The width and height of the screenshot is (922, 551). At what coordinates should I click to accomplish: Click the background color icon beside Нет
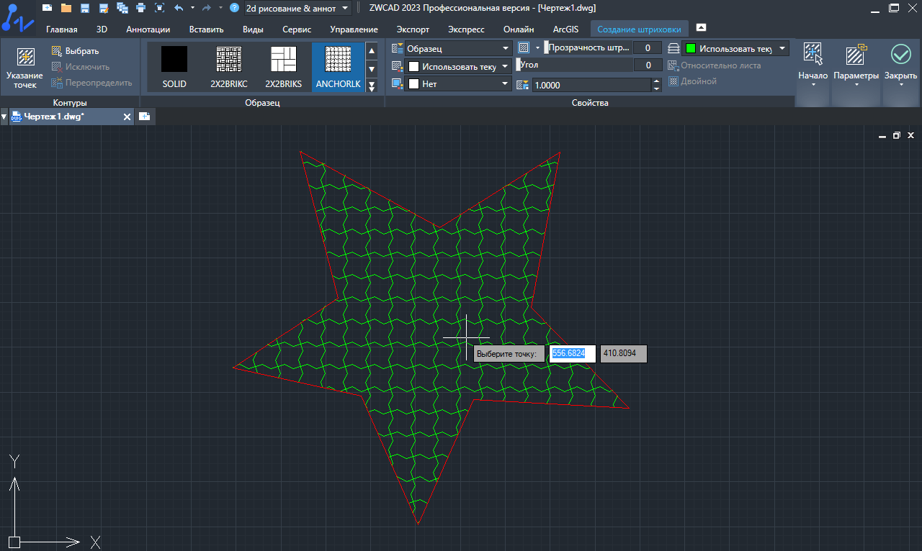(x=397, y=83)
